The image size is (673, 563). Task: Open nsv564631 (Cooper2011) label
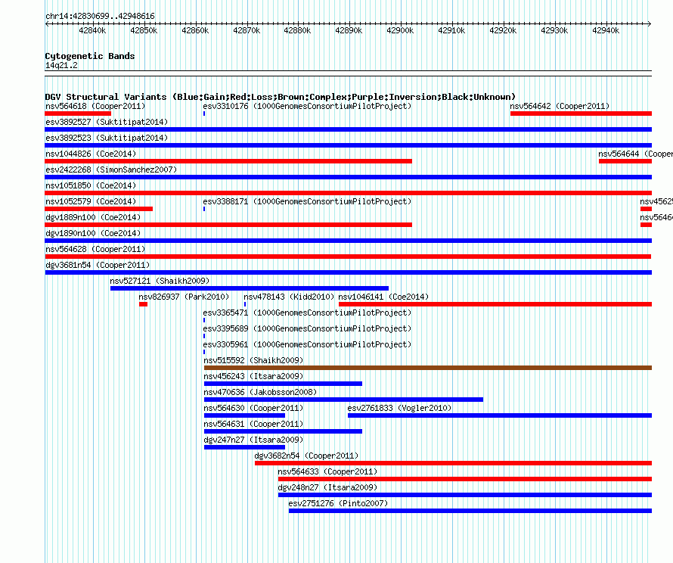point(253,424)
